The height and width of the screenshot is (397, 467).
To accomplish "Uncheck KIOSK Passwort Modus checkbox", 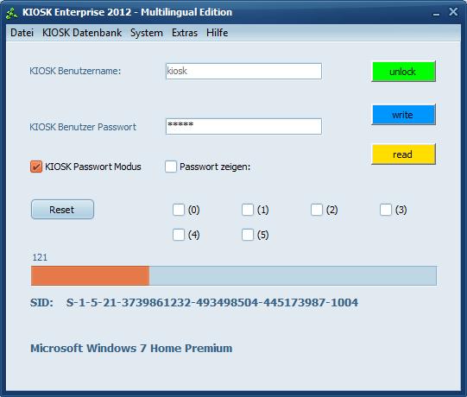I will coord(36,167).
